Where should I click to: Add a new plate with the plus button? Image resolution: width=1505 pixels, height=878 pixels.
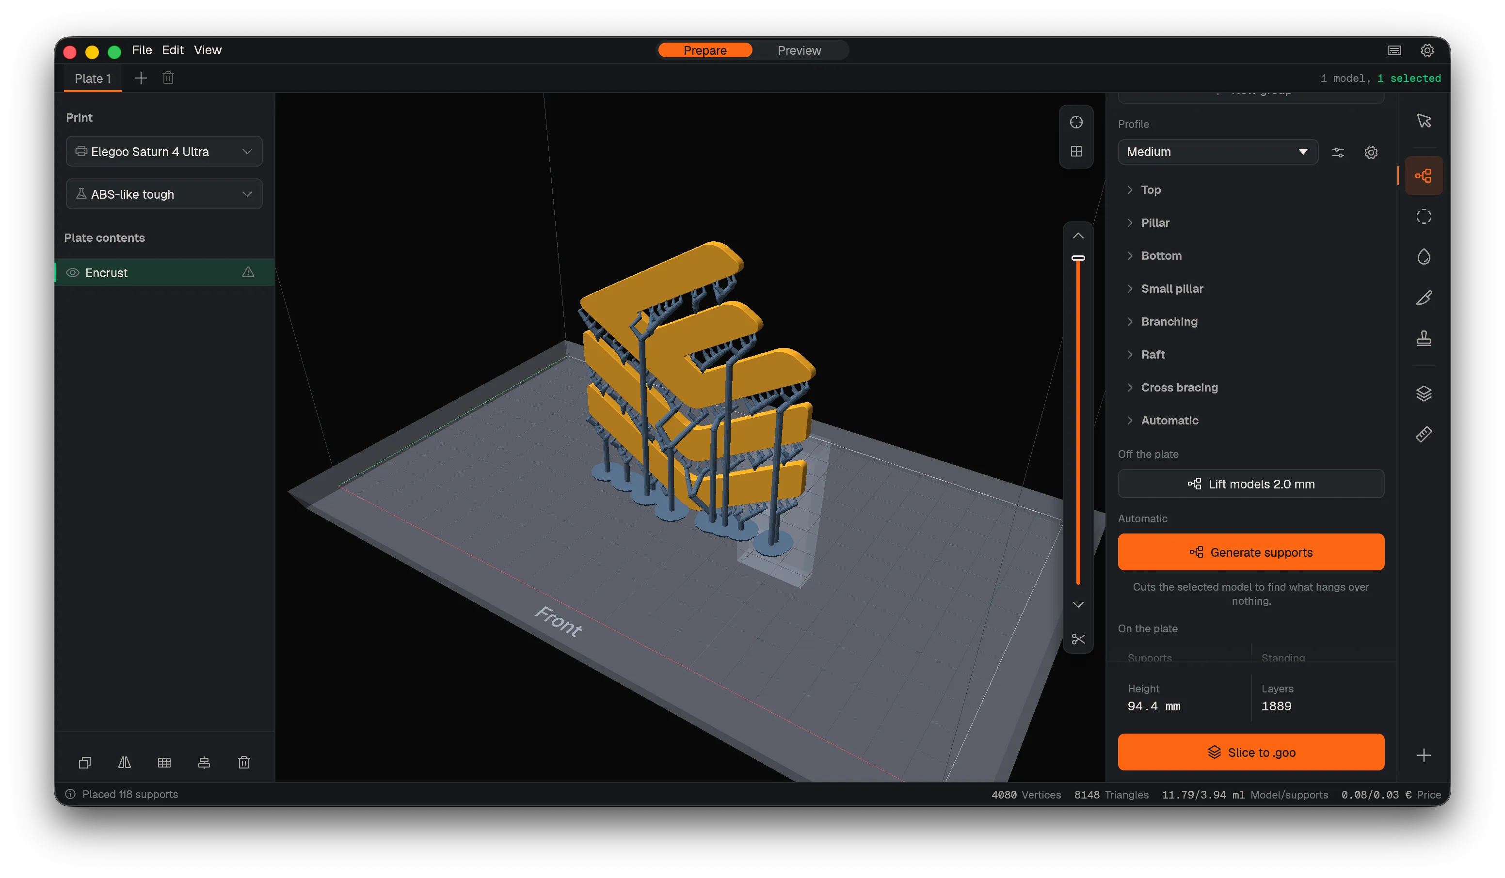tap(140, 78)
